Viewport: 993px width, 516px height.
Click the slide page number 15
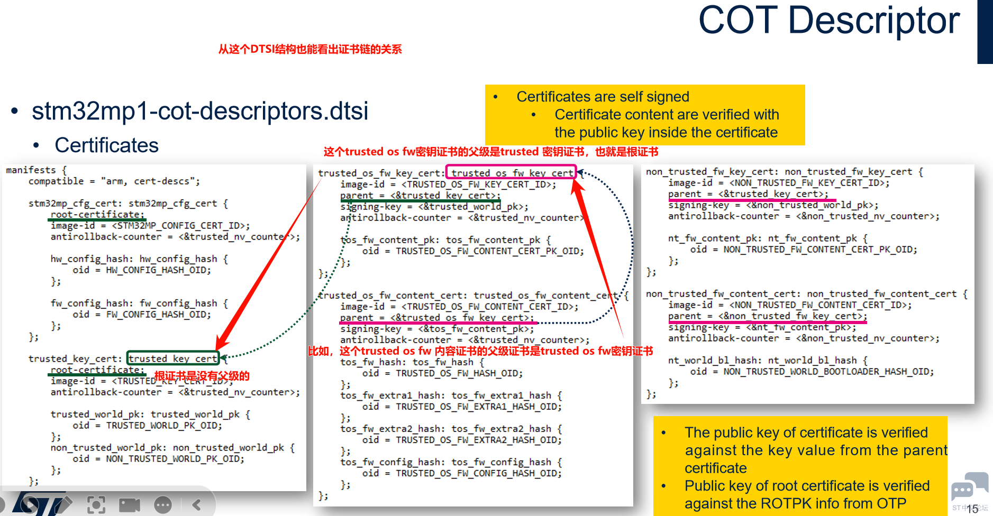[x=972, y=509]
